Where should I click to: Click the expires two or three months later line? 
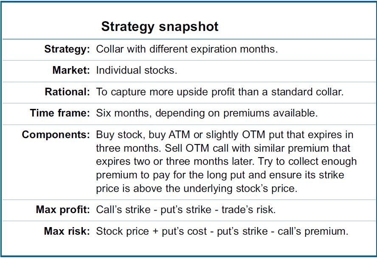click(x=226, y=161)
